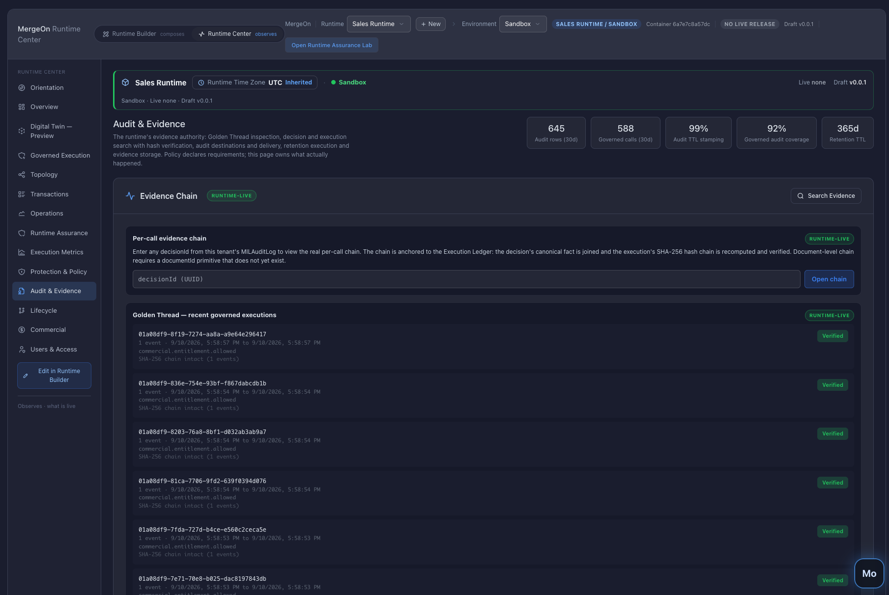
Task: Click the magnifier icon in Search Evidence
Action: tap(801, 196)
